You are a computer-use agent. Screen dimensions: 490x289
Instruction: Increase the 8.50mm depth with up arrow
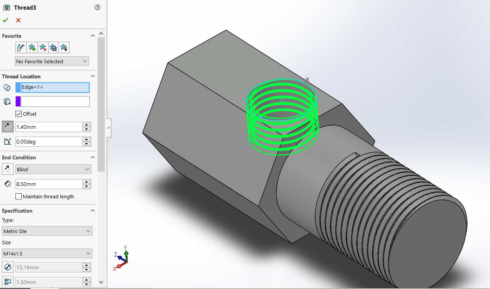coord(87,182)
